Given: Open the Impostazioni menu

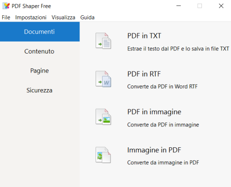Looking at the screenshot, I should pyautogui.click(x=31, y=18).
